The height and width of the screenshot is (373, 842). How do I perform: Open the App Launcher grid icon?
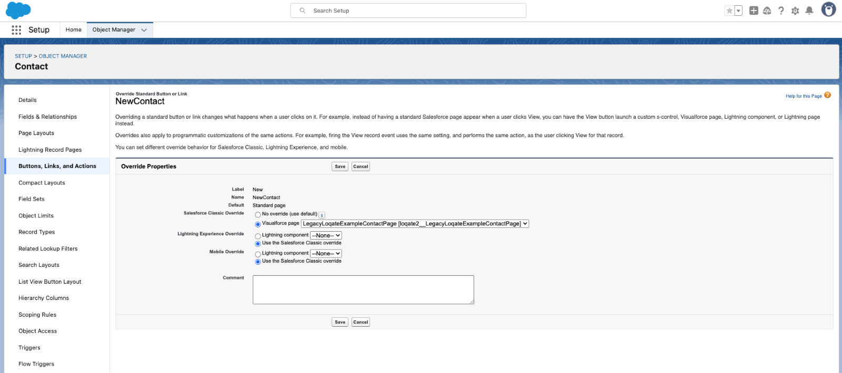pyautogui.click(x=16, y=30)
